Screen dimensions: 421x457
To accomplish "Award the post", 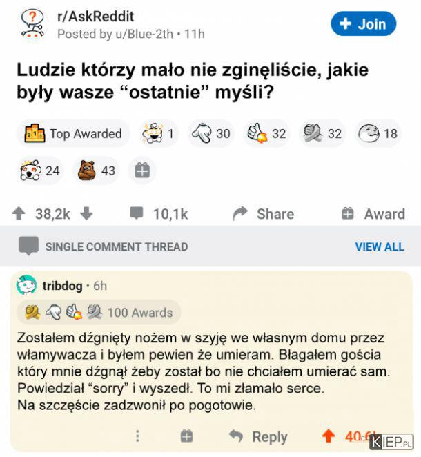I will (x=373, y=214).
